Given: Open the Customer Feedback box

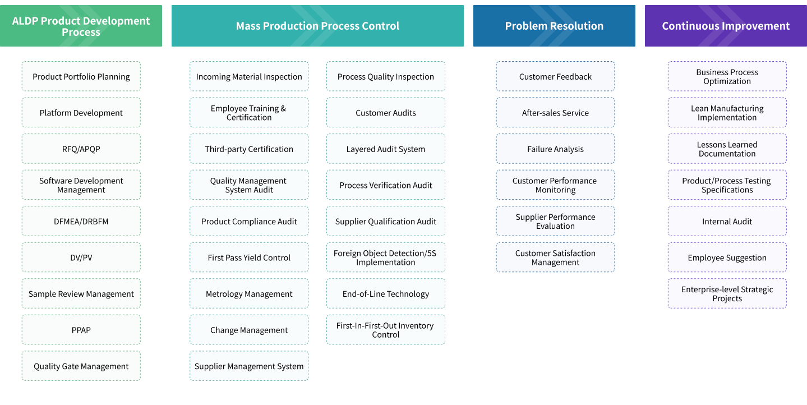Looking at the screenshot, I should (x=555, y=77).
